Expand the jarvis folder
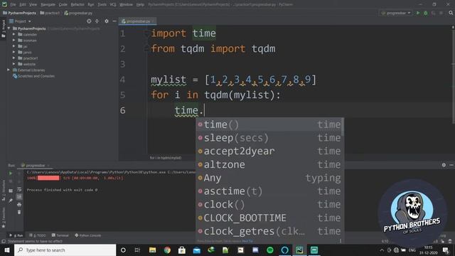 pos(14,52)
